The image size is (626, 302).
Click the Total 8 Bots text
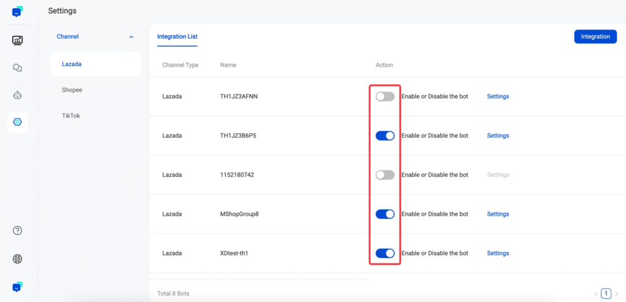pos(173,293)
